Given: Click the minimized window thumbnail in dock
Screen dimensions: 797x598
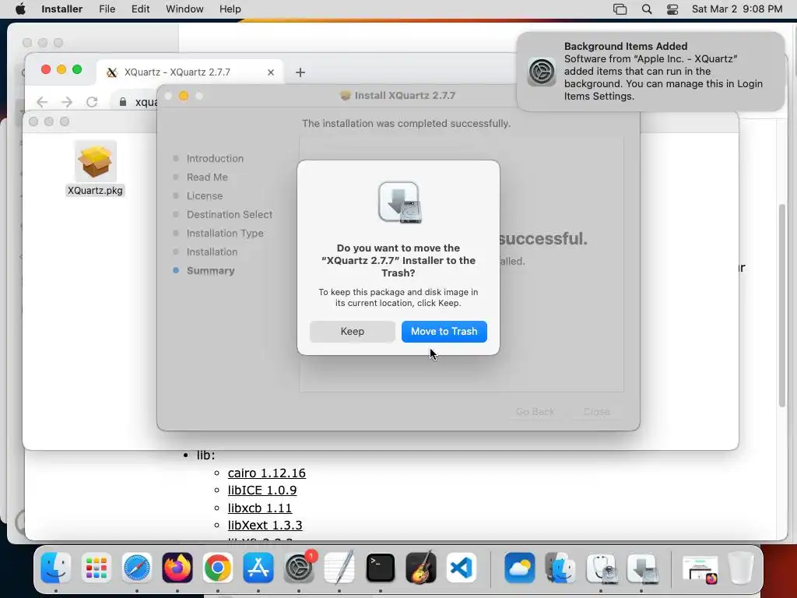Looking at the screenshot, I should tap(700, 568).
